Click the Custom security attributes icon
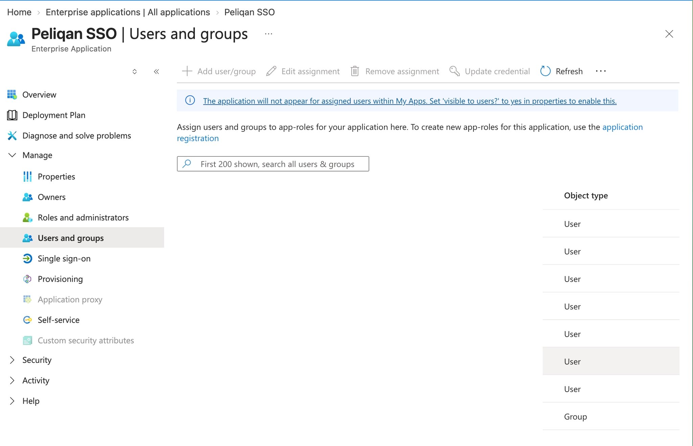The width and height of the screenshot is (693, 446). point(27,340)
